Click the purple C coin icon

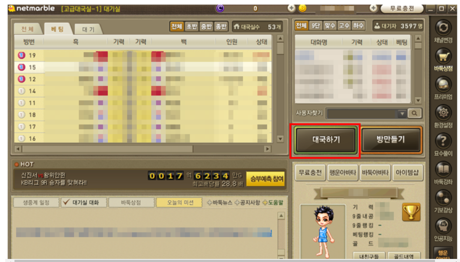[220, 8]
